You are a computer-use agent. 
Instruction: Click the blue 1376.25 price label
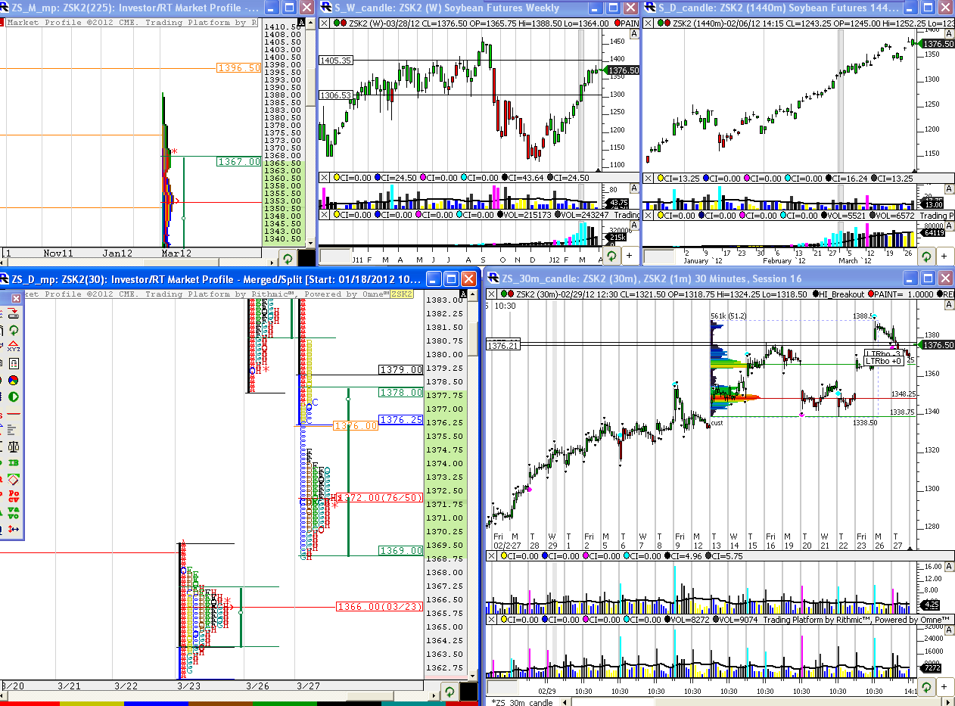[x=401, y=419]
